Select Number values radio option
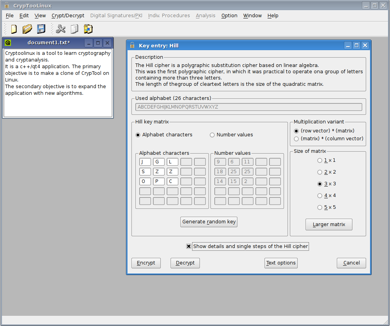The image size is (390, 326). (231, 135)
